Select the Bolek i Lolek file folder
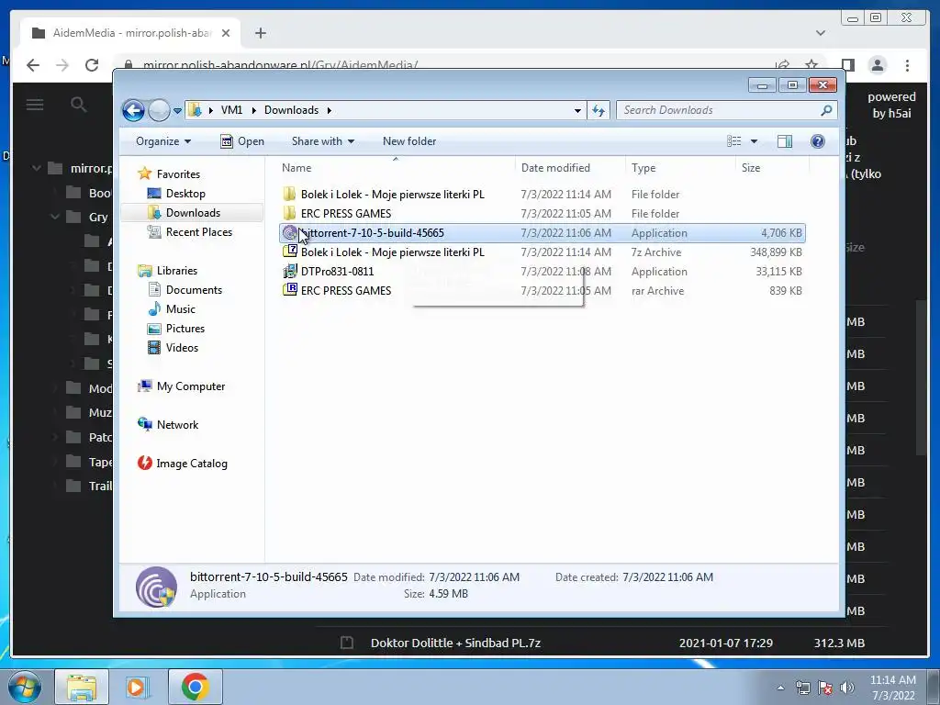The image size is (940, 705). tap(542, 195)
